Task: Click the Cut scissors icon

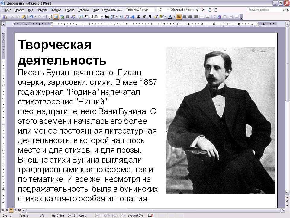Action: 13,17
